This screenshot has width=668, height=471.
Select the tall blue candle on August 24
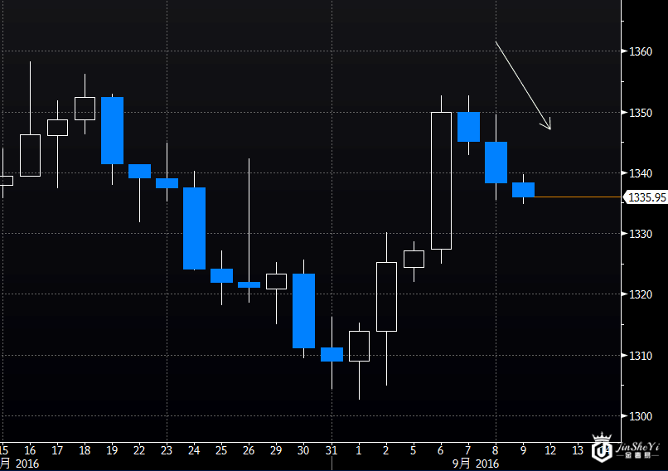pos(194,228)
